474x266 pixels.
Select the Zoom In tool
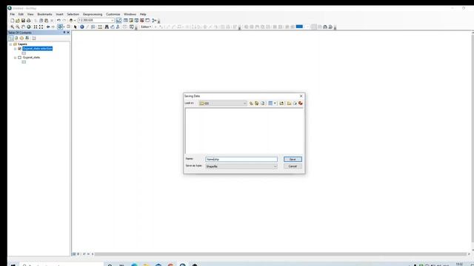[x=13, y=27]
